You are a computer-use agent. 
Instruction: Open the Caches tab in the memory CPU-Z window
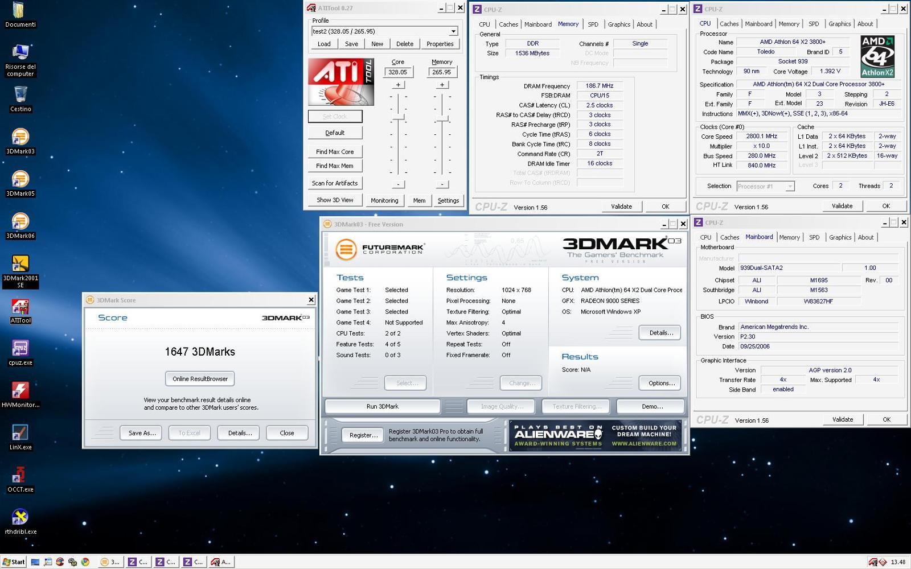coord(508,24)
